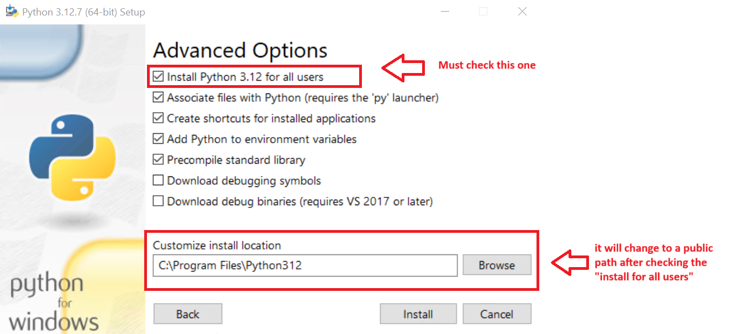
Task: Open Browse to choose install folder
Action: (497, 265)
